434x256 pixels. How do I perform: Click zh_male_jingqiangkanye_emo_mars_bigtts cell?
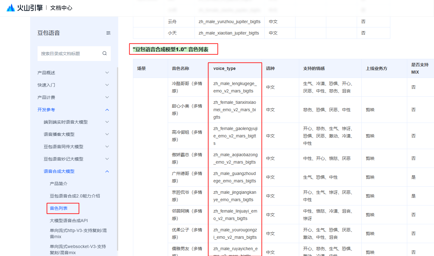235,196
